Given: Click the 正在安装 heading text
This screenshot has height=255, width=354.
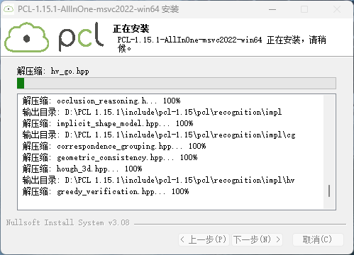Looking at the screenshot, I should tap(131, 29).
